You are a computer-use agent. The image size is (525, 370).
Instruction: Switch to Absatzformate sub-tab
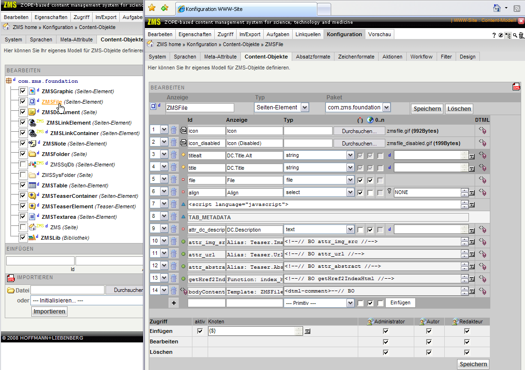click(x=313, y=57)
